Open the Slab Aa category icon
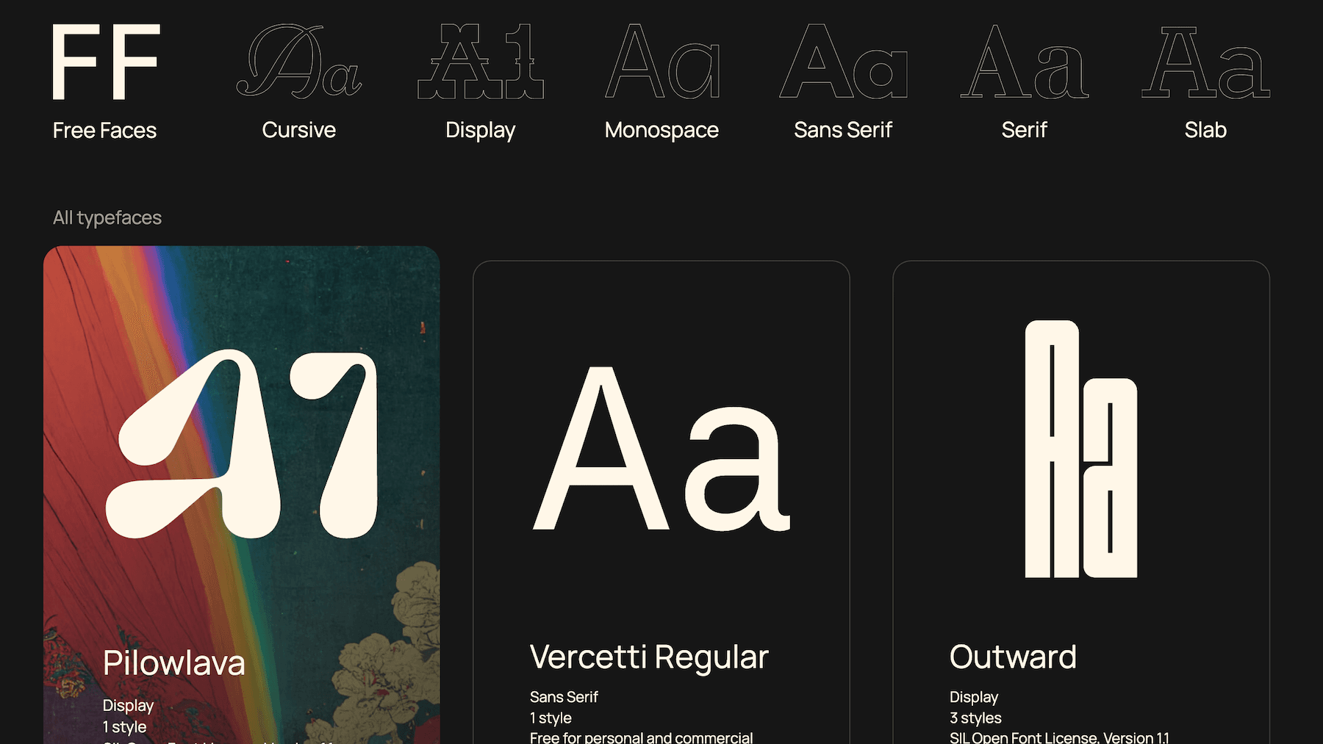Image resolution: width=1323 pixels, height=744 pixels. (1205, 62)
